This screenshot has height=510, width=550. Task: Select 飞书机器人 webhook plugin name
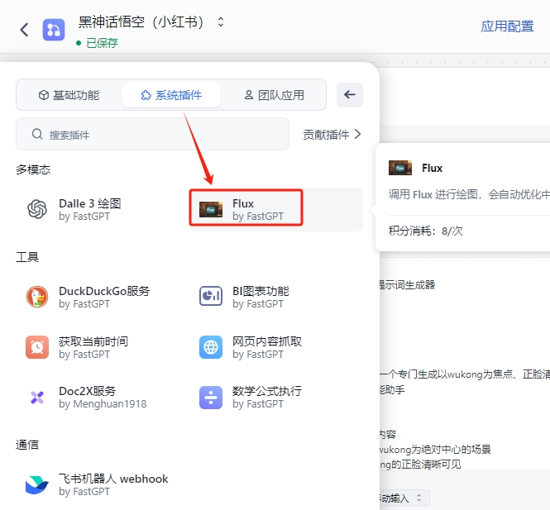(113, 479)
